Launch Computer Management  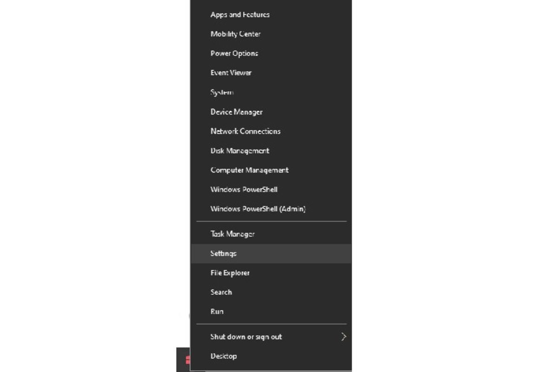tap(249, 170)
